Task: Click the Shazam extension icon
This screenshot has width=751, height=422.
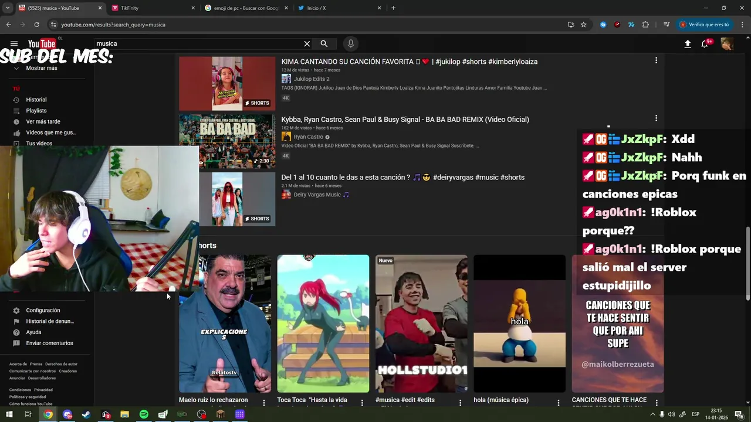Action: click(603, 25)
